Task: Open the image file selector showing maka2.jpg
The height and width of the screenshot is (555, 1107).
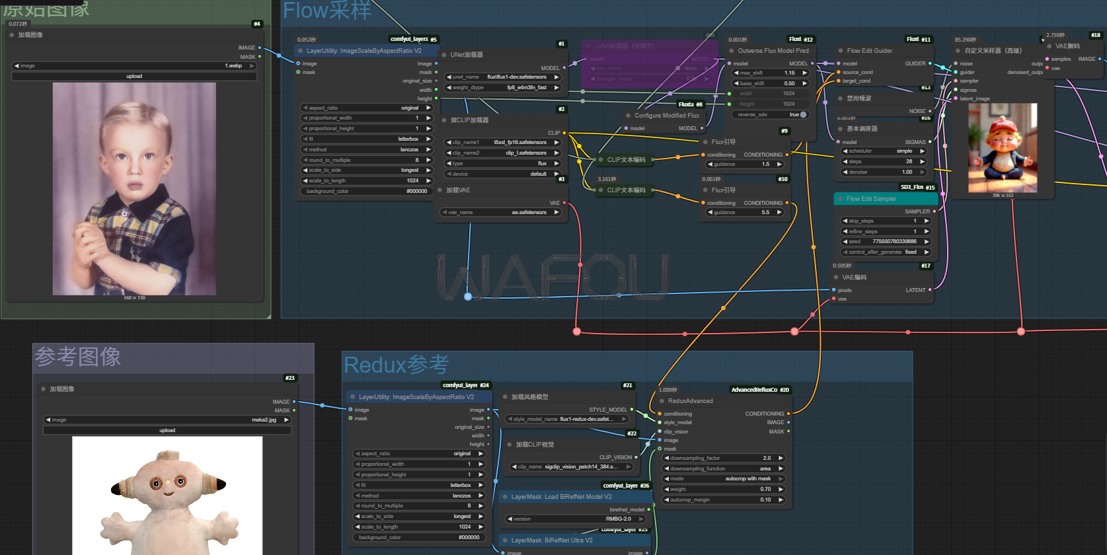Action: click(x=167, y=420)
